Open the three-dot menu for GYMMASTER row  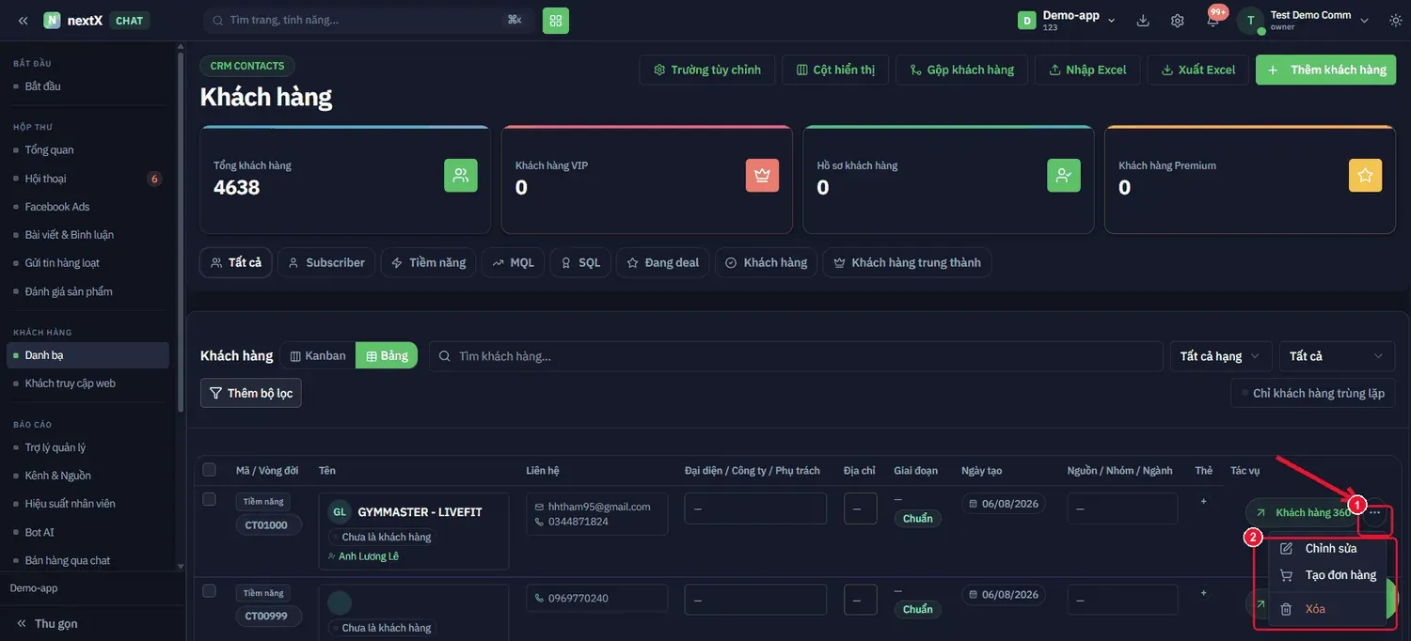[x=1375, y=513]
